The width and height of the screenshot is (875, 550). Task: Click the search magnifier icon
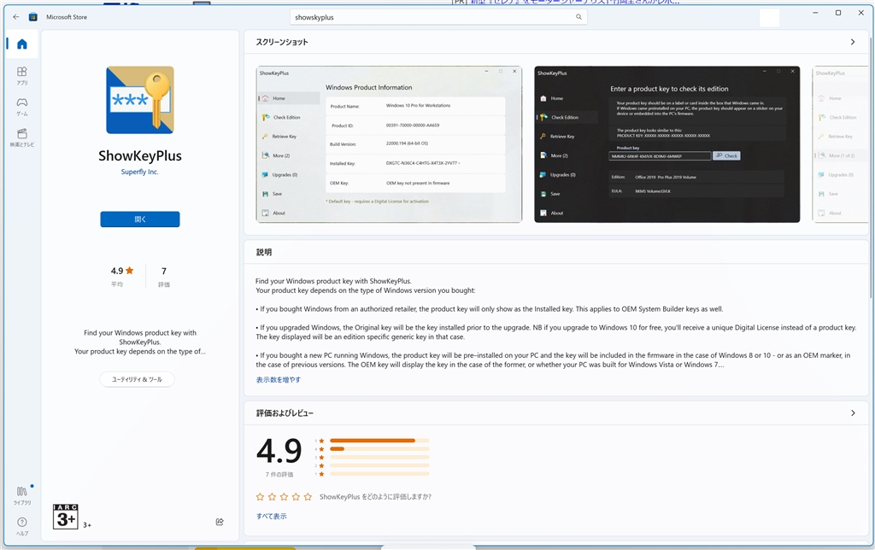point(578,17)
